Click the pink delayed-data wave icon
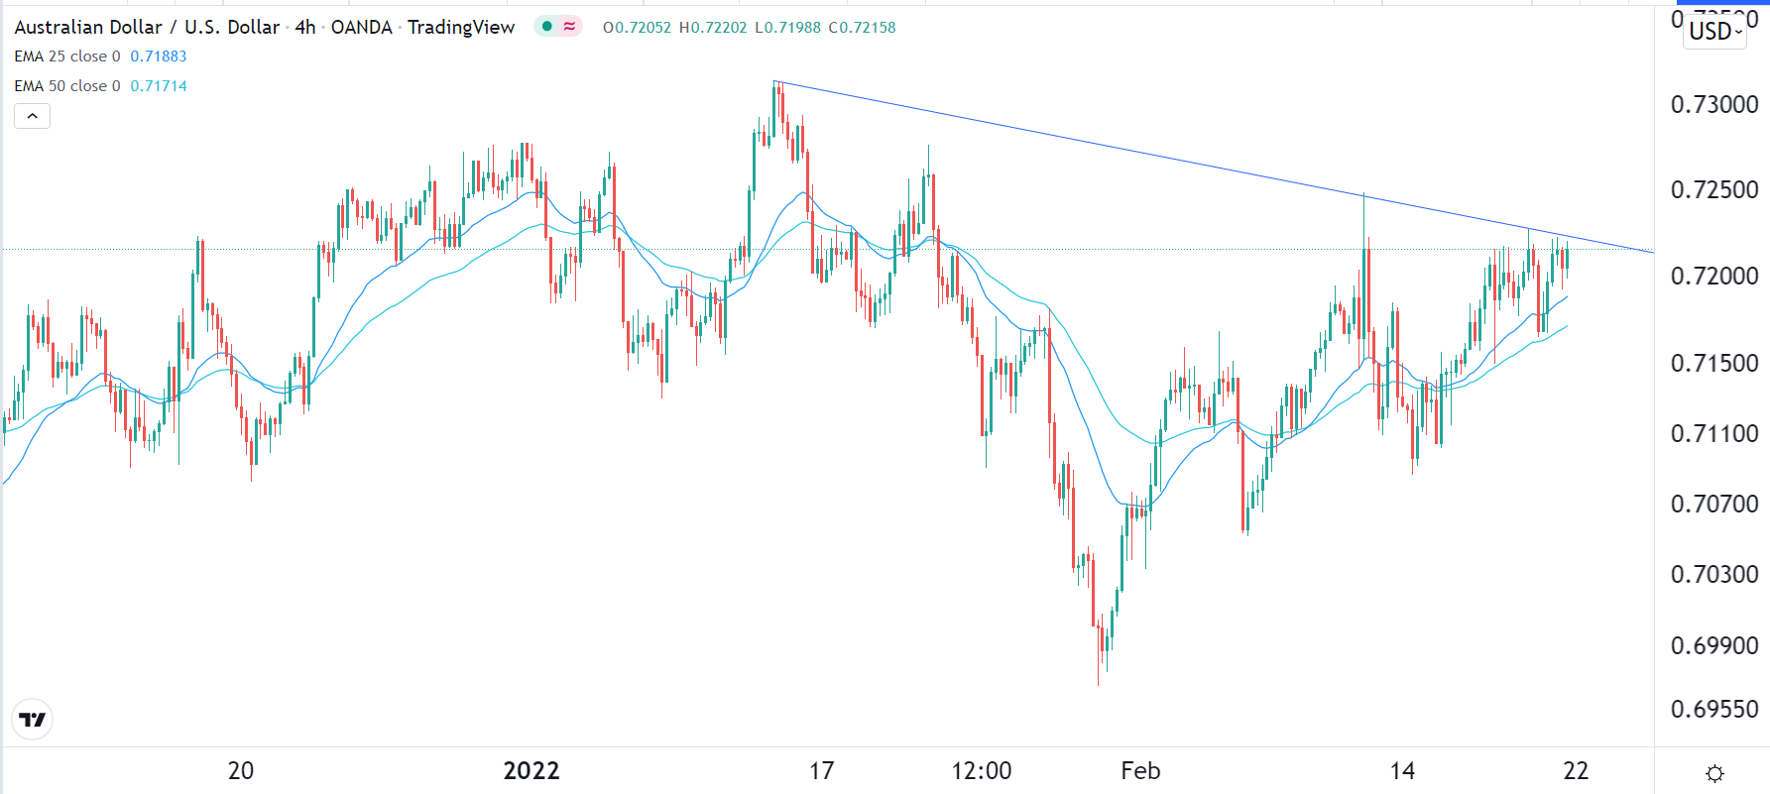1770x794 pixels. (569, 27)
